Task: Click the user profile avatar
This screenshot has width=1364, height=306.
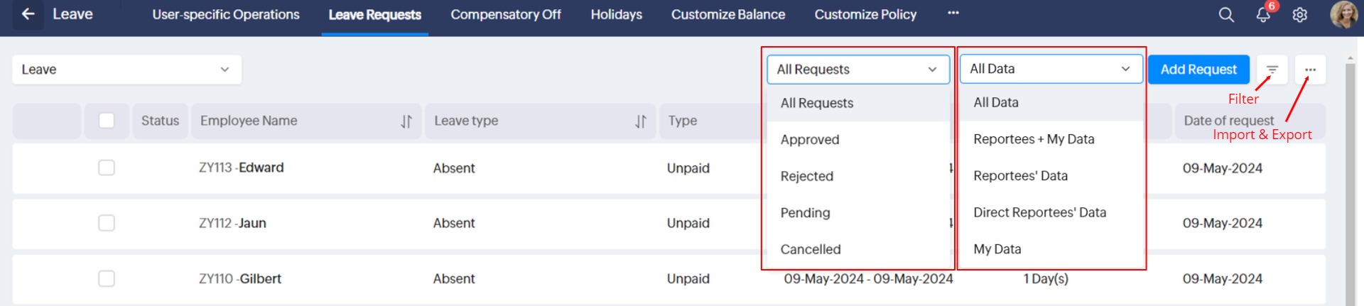Action: click(x=1343, y=15)
